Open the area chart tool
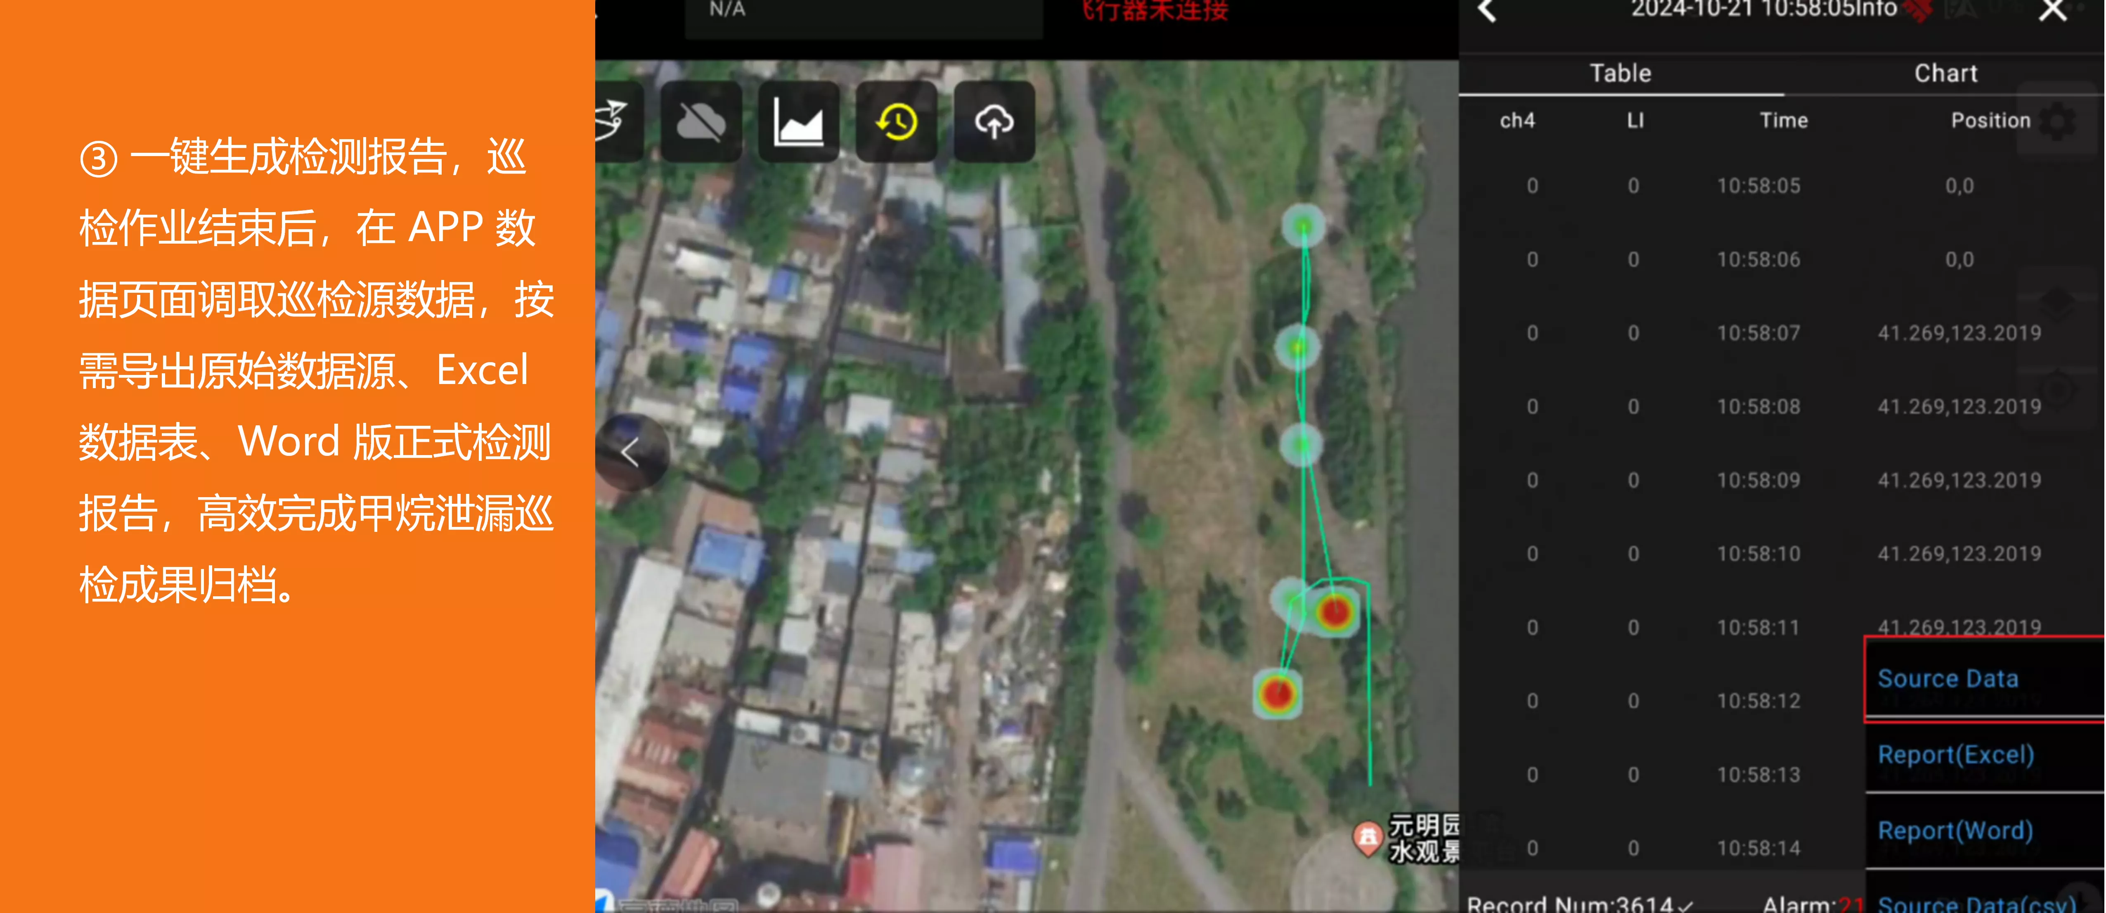 [799, 122]
